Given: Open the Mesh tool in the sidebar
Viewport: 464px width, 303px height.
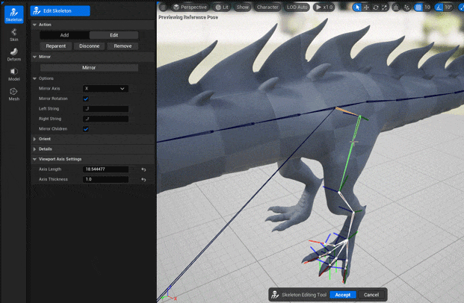Looking at the screenshot, I should (14, 94).
